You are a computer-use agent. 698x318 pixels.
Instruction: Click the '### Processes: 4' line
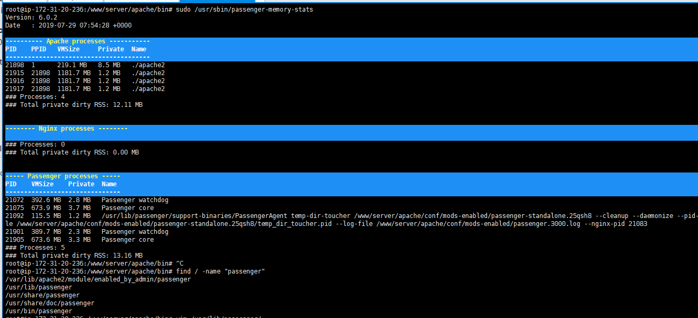(35, 97)
